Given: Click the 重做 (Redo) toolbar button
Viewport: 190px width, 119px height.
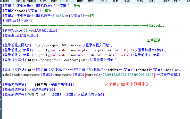Looking at the screenshot, I should 91,1.
